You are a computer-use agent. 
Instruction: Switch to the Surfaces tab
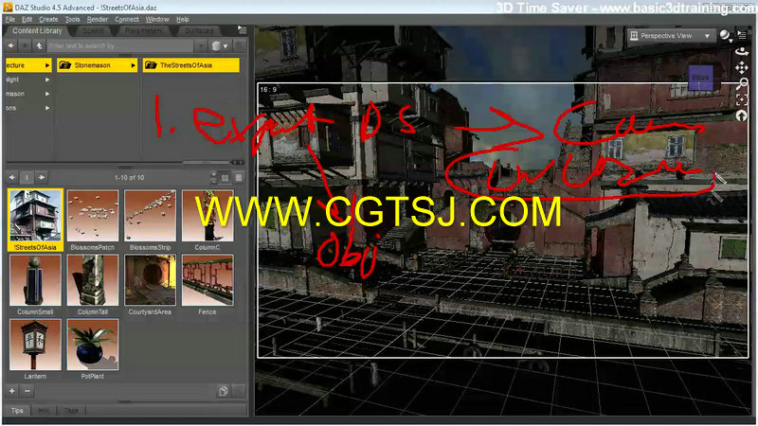tap(199, 30)
